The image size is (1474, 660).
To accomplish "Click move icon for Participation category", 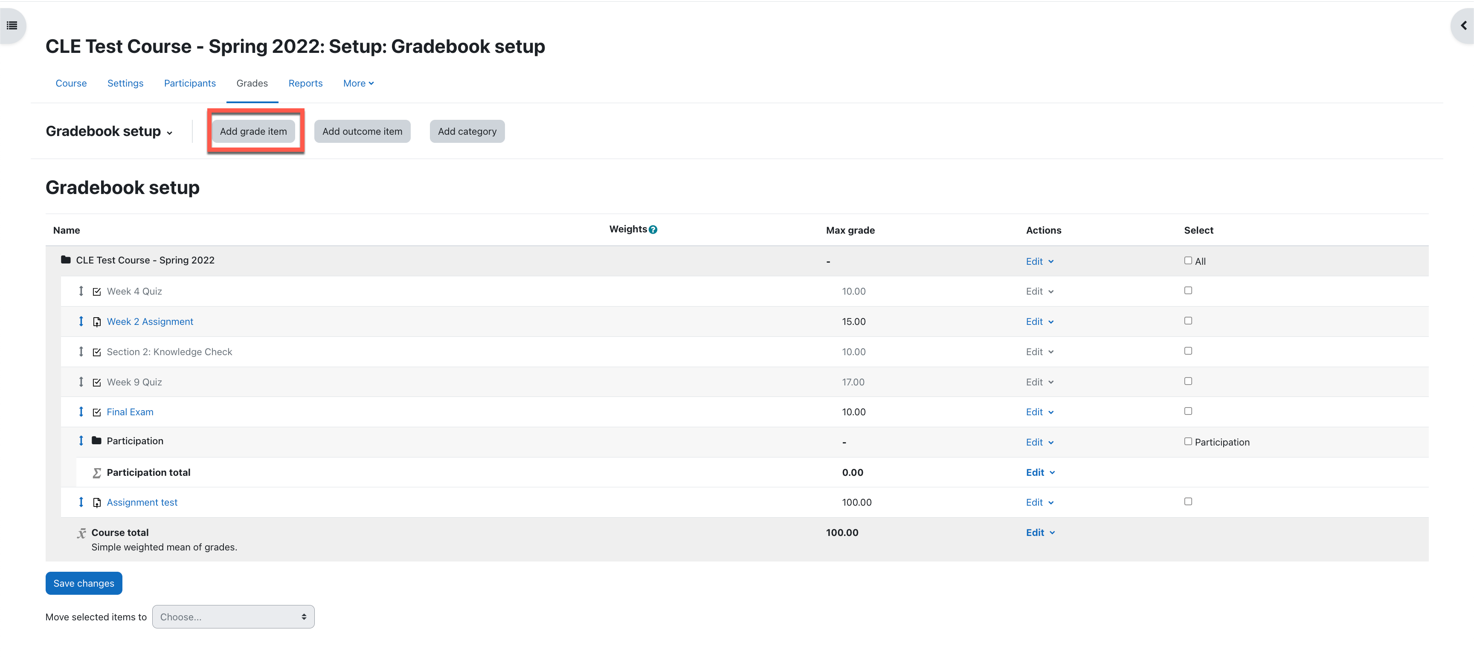I will click(x=81, y=441).
